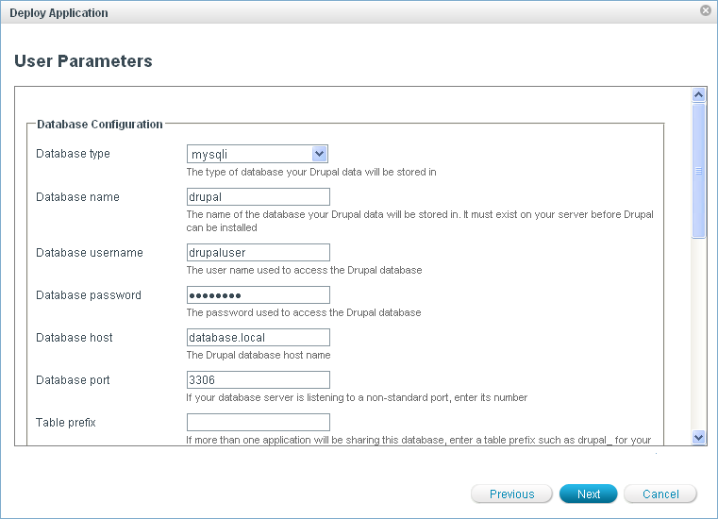Image resolution: width=718 pixels, height=519 pixels.
Task: Click the Table prefix label
Action: coord(66,423)
